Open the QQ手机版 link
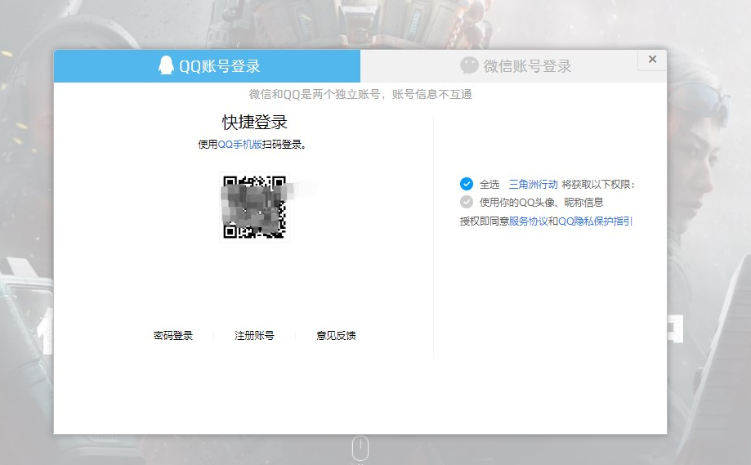The width and height of the screenshot is (751, 465). pyautogui.click(x=240, y=145)
